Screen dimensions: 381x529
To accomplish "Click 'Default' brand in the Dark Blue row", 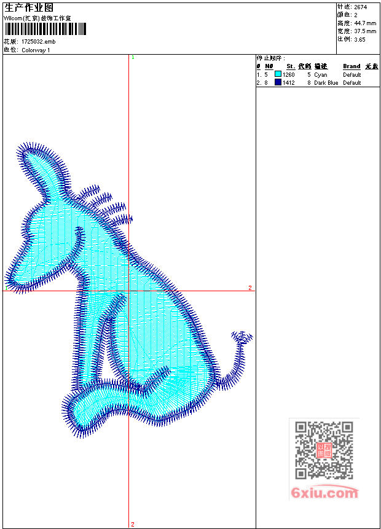I will (x=352, y=83).
